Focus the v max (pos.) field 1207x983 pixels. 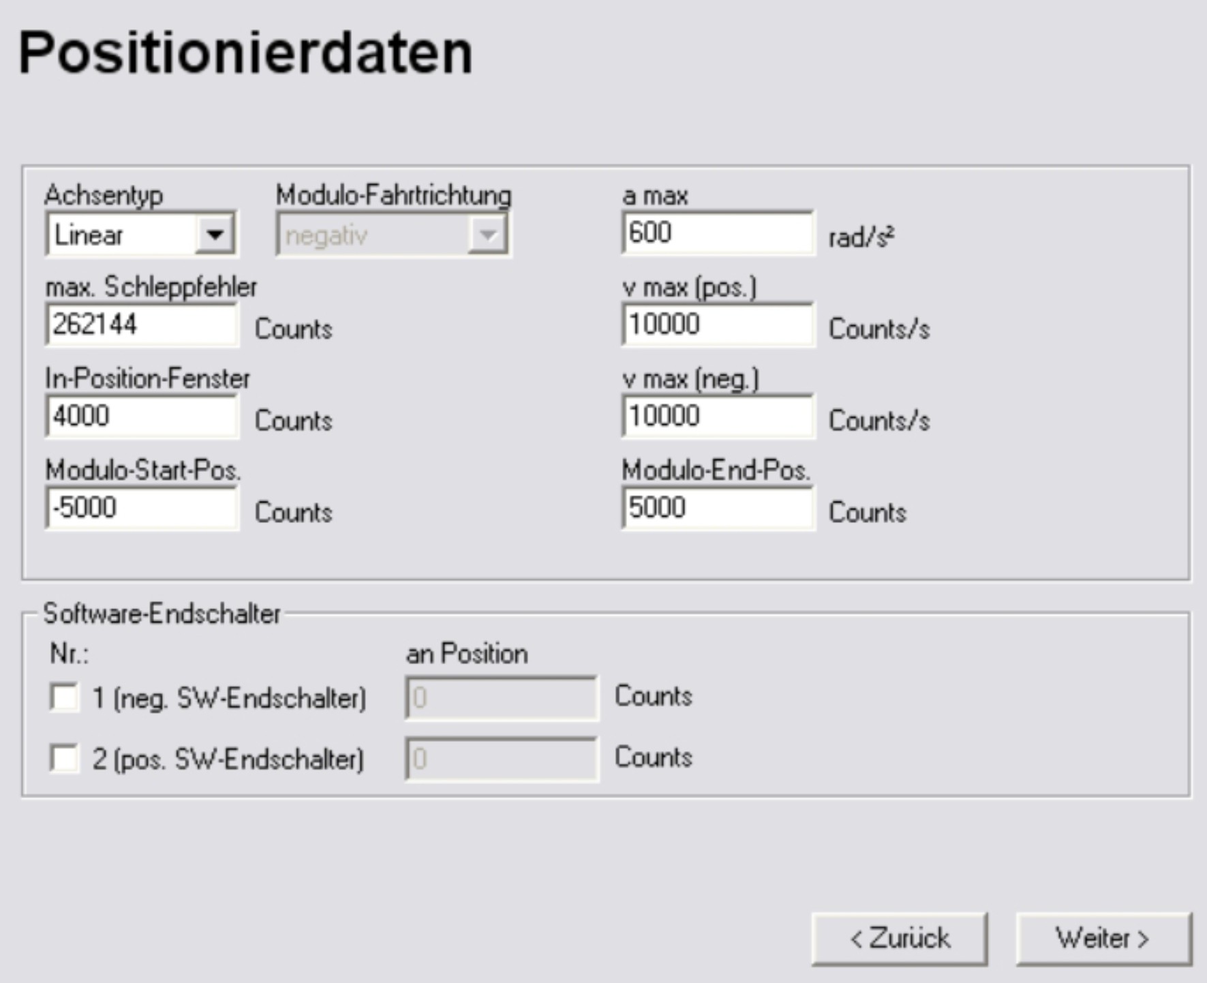click(x=717, y=324)
